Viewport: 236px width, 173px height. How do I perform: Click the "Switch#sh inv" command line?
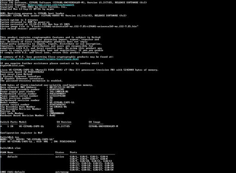click(10, 137)
